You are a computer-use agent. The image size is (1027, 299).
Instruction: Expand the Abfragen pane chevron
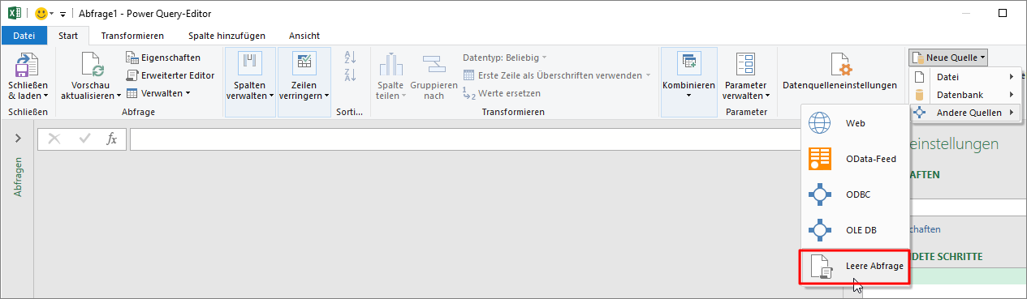pos(18,139)
